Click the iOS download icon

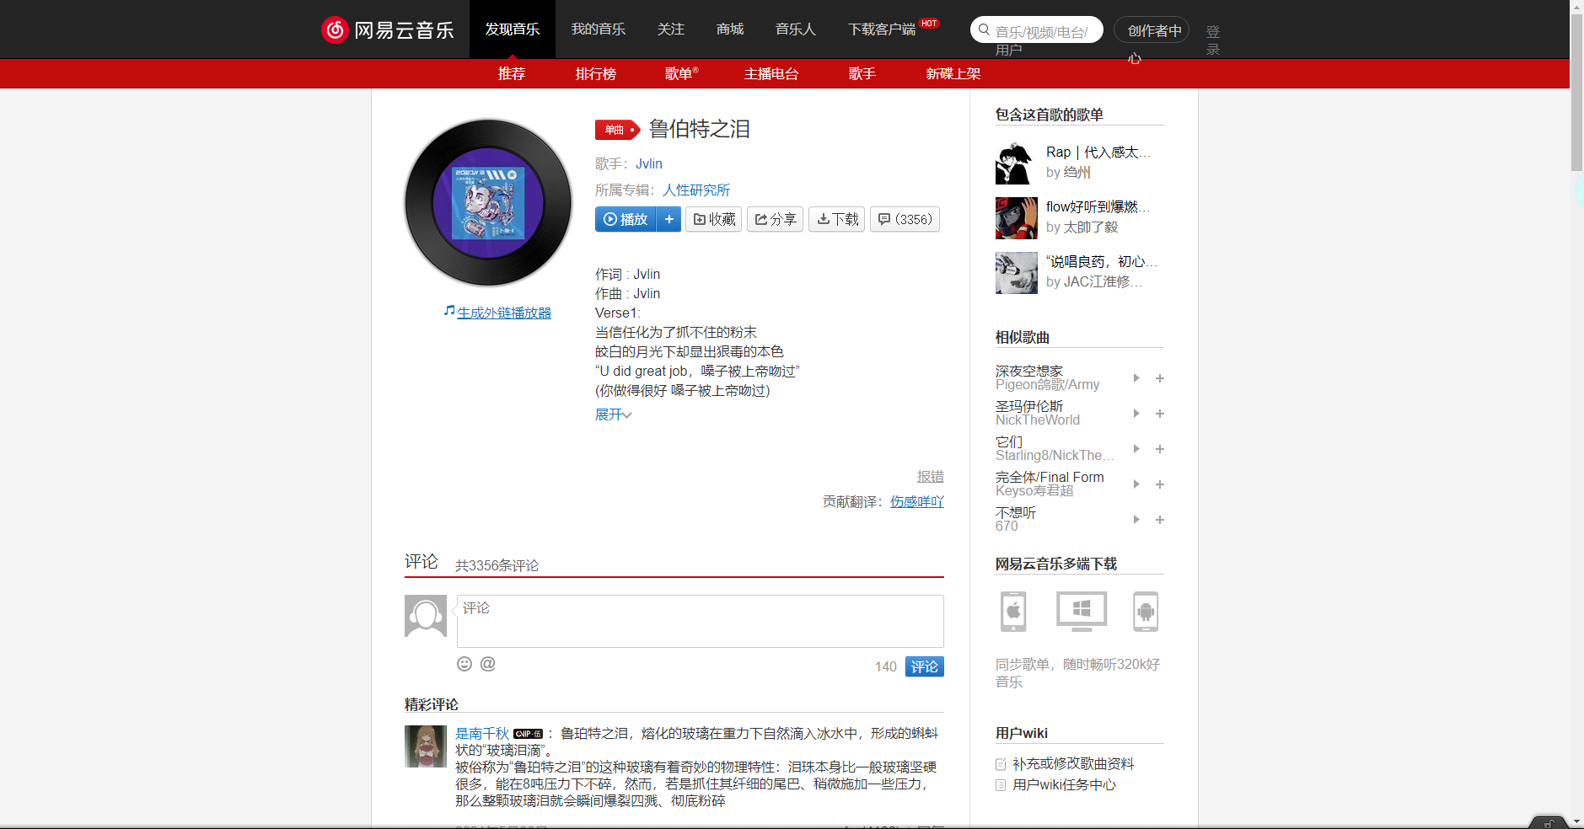tap(1013, 612)
